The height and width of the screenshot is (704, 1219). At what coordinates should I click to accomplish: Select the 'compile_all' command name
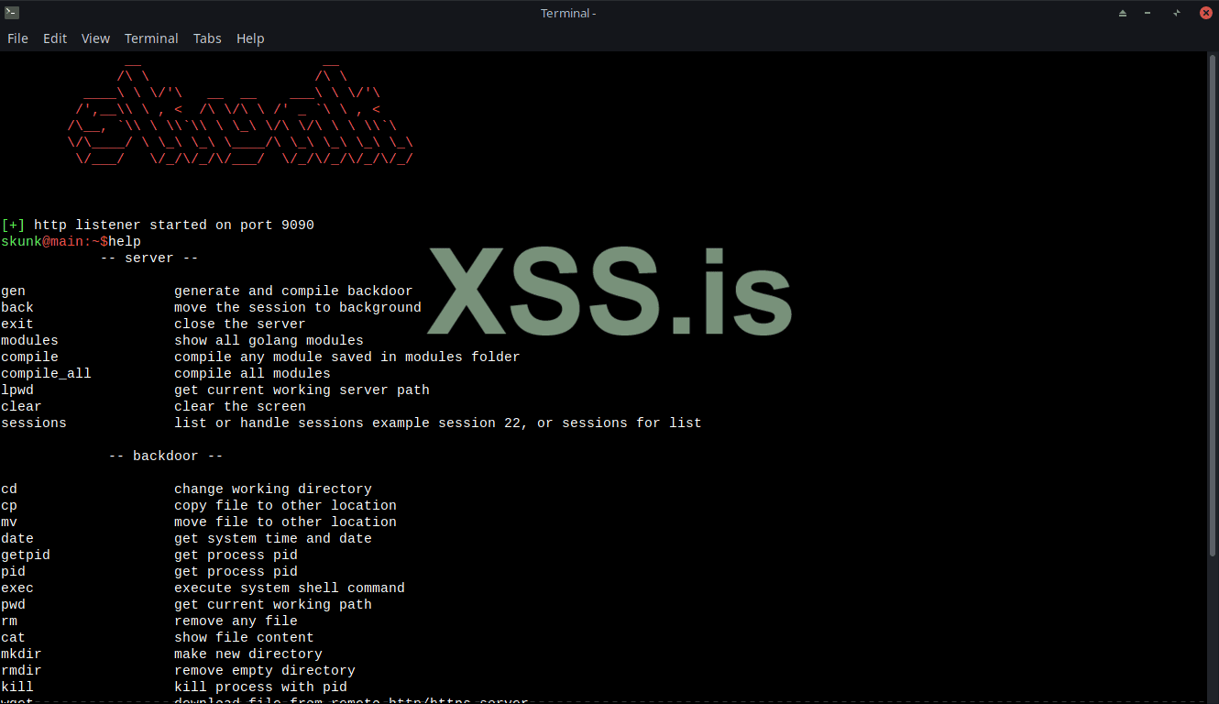(x=47, y=374)
